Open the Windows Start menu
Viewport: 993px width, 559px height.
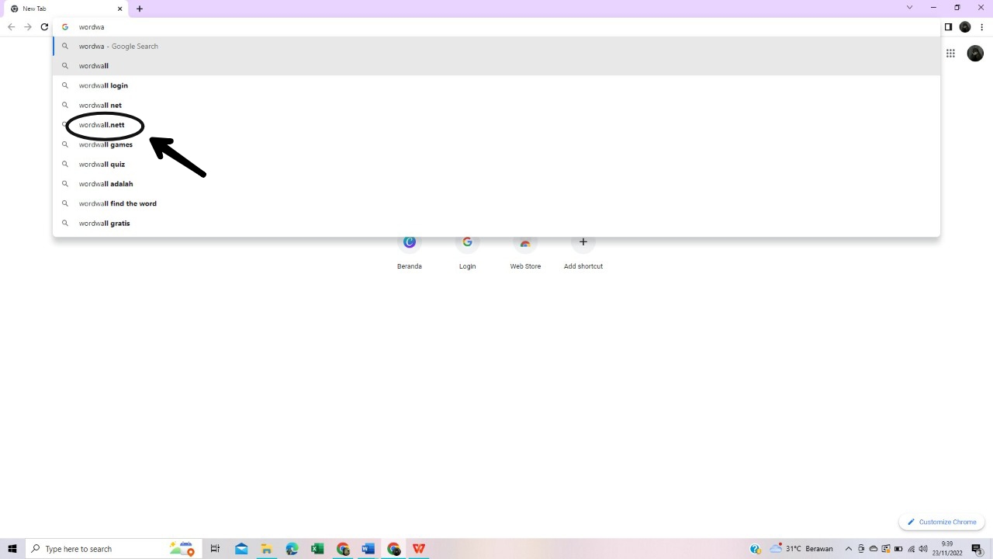point(12,549)
